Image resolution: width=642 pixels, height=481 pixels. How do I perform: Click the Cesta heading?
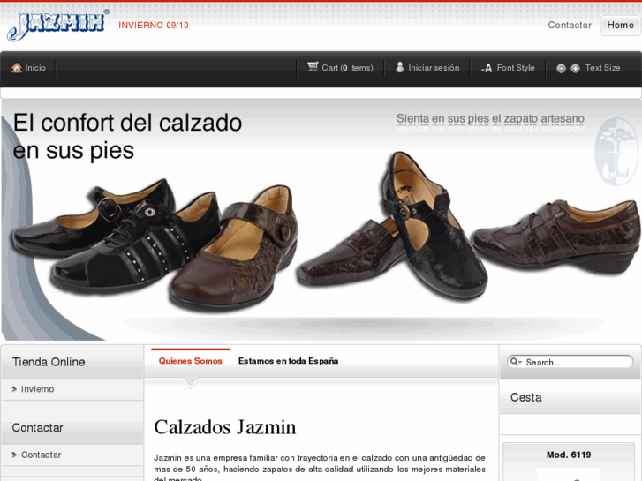click(x=525, y=397)
